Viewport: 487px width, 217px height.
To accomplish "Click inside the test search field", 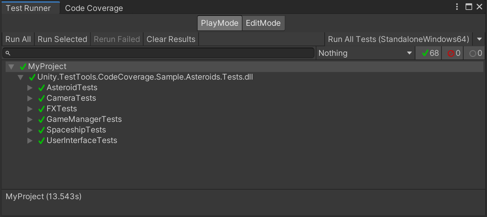I will coord(158,53).
